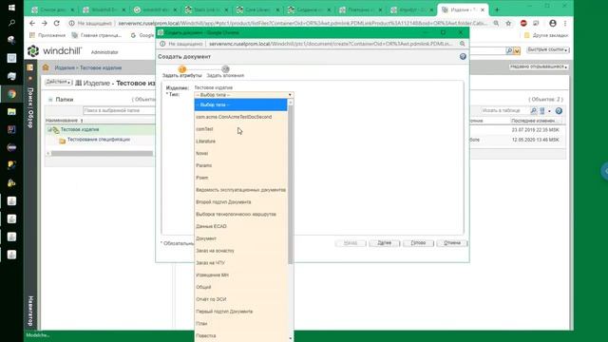
Task: Click browser forward arrow
Action: click(x=45, y=23)
